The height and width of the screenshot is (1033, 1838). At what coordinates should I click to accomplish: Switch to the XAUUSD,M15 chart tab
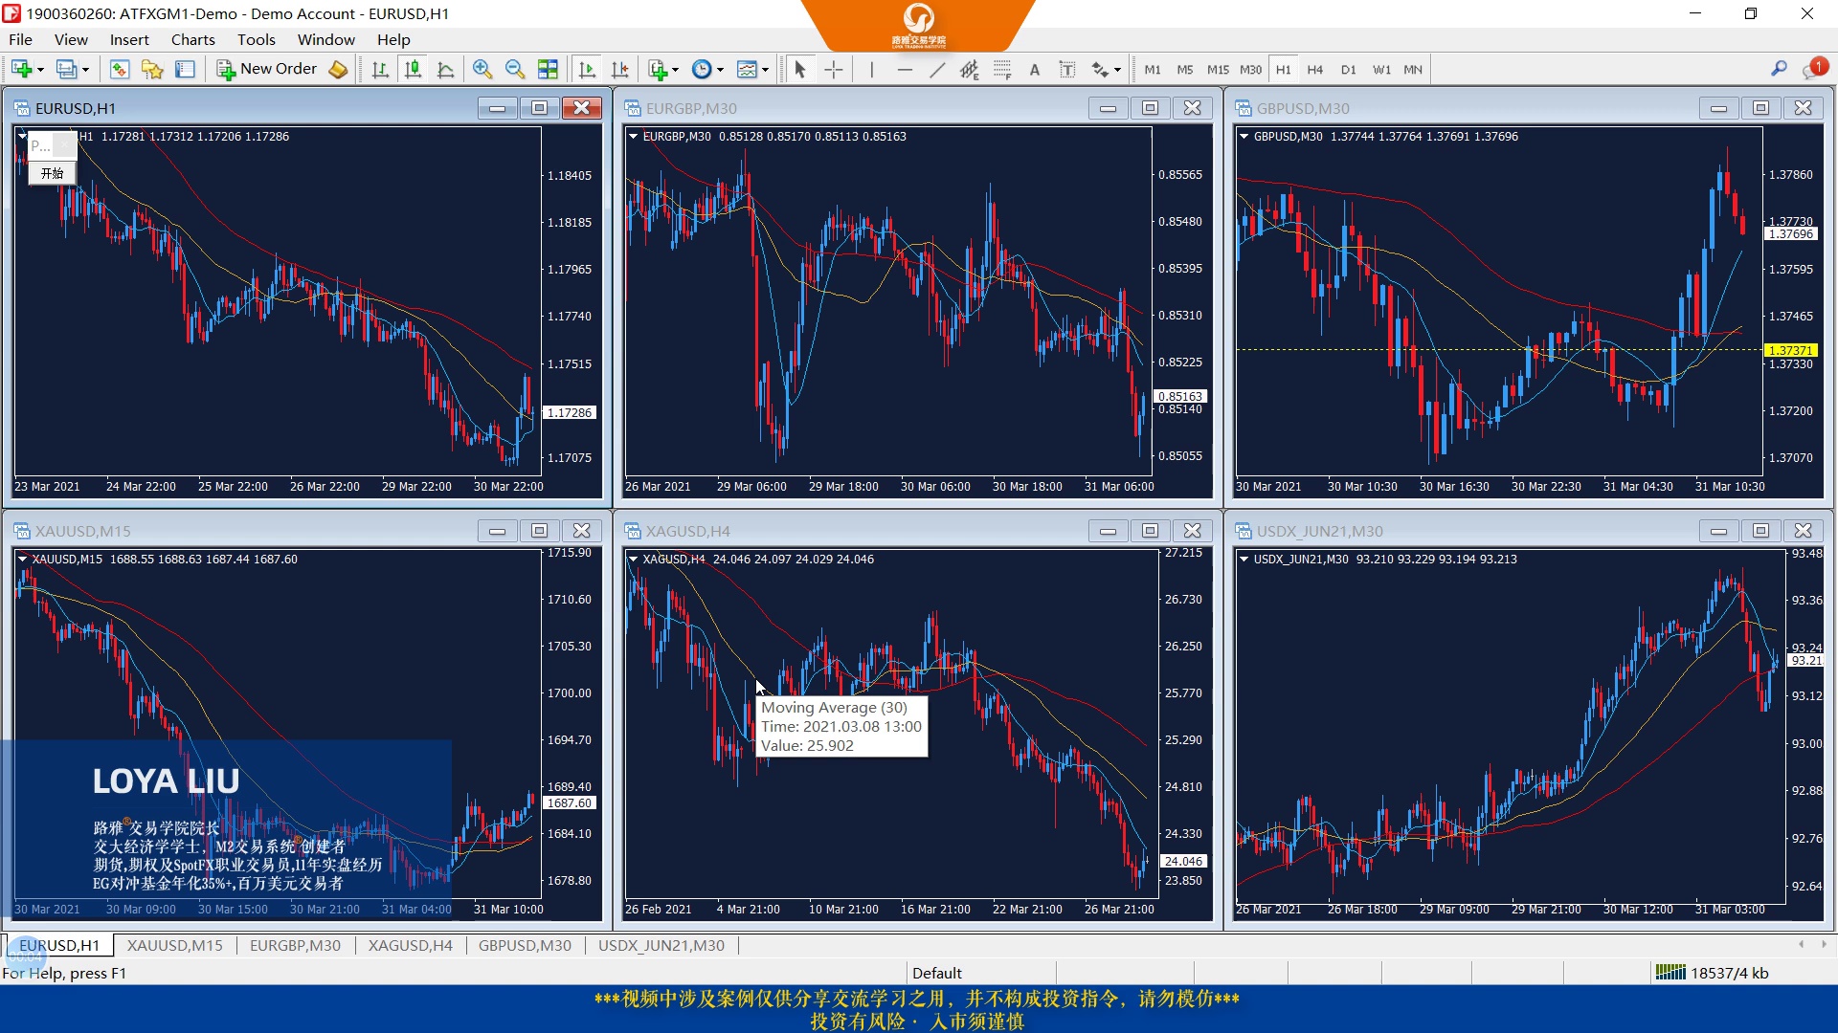tap(175, 945)
